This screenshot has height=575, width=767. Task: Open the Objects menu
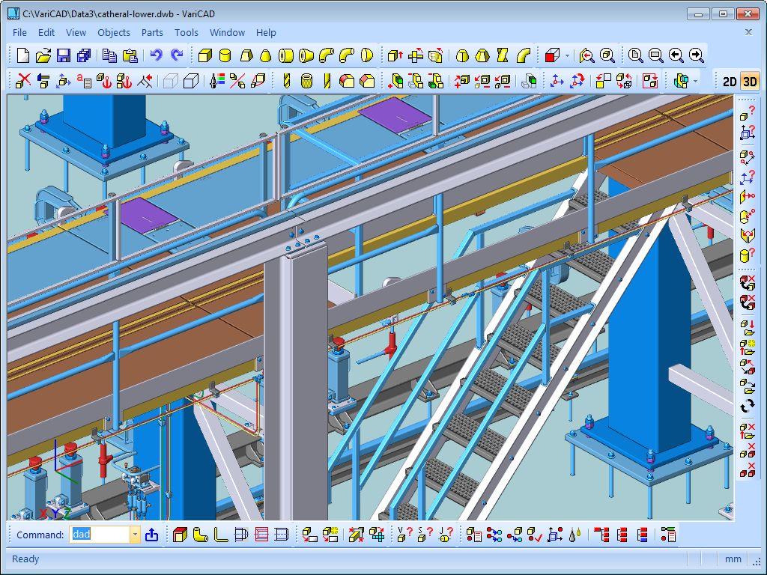pos(114,32)
